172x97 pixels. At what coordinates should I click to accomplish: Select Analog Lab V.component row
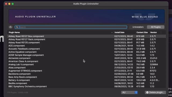pos(87,64)
